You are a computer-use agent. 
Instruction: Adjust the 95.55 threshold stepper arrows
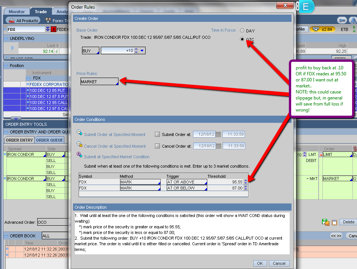pyautogui.click(x=246, y=182)
